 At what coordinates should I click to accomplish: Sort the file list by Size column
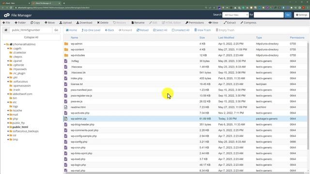202,38
